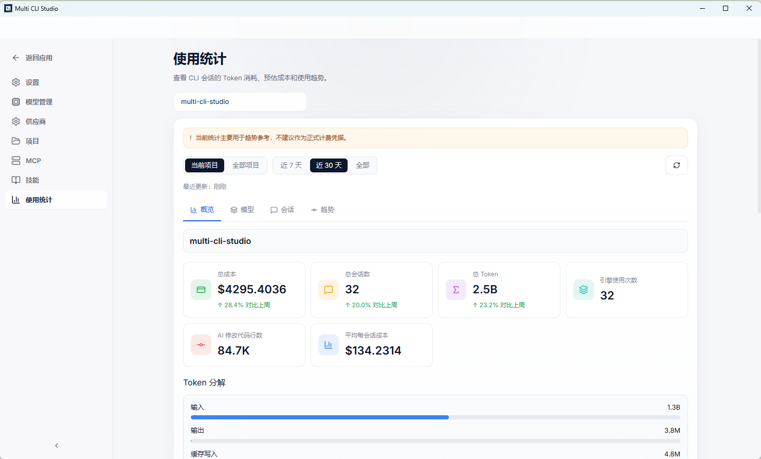
Task: Click the warning exclamation icon in the notice banner
Action: 191,138
